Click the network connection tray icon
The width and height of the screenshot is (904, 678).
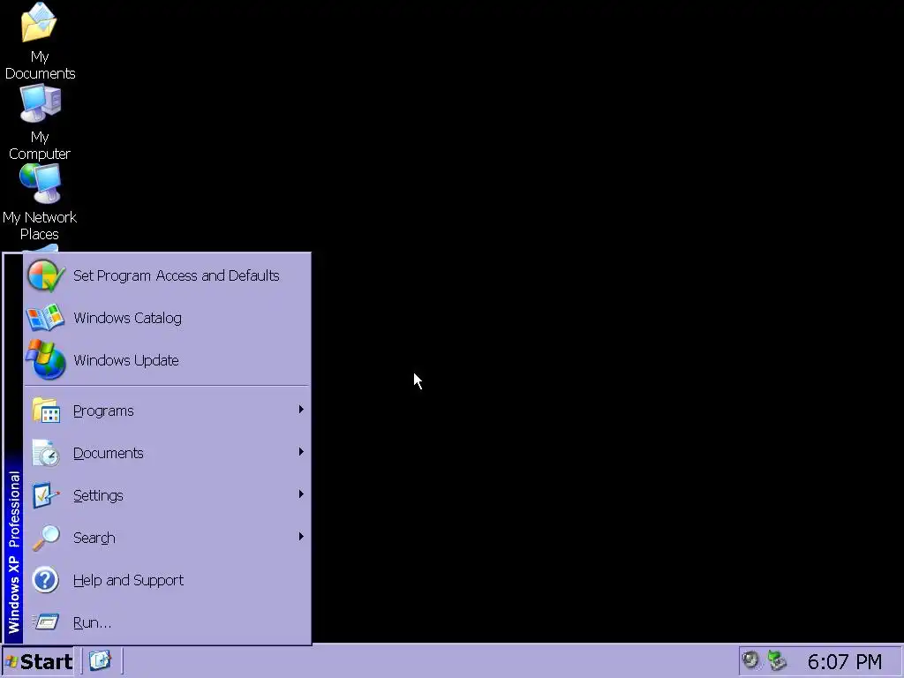777,660
